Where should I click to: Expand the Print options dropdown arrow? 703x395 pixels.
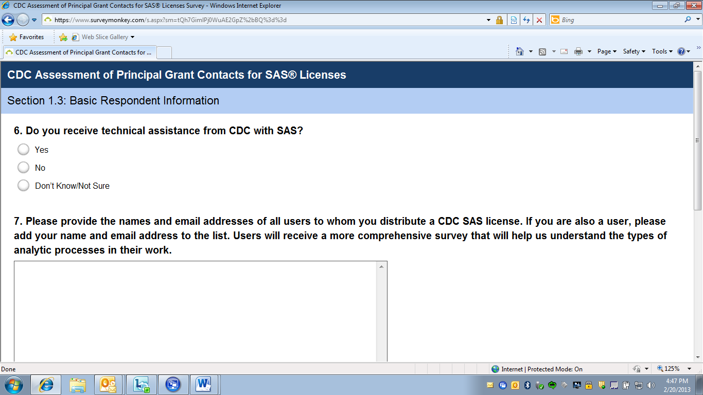pyautogui.click(x=589, y=51)
